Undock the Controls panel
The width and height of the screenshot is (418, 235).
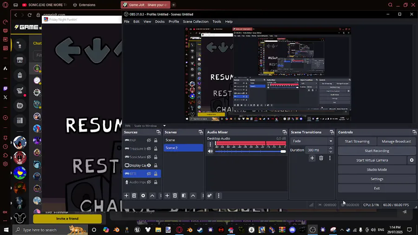coord(414,132)
